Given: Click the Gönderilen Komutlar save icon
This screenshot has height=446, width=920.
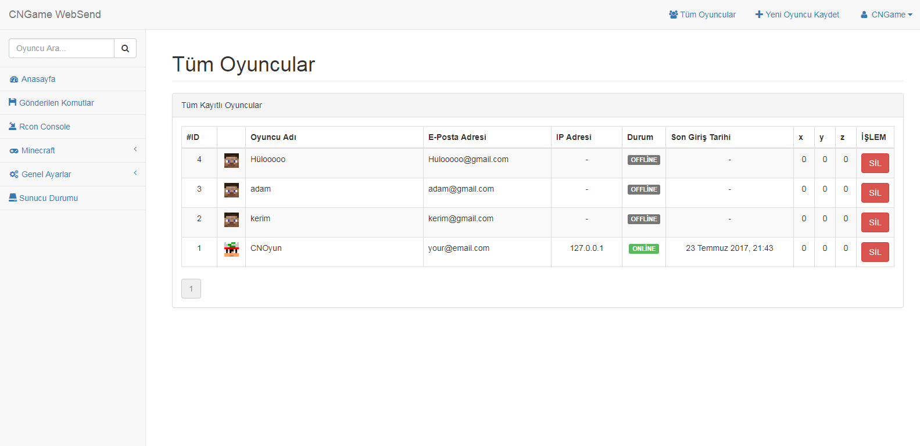Looking at the screenshot, I should click(13, 102).
